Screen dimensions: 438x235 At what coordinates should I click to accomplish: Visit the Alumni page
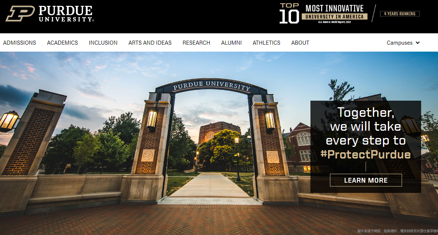231,43
